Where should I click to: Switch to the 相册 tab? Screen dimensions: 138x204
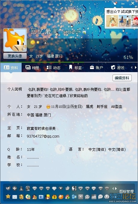[32, 68]
